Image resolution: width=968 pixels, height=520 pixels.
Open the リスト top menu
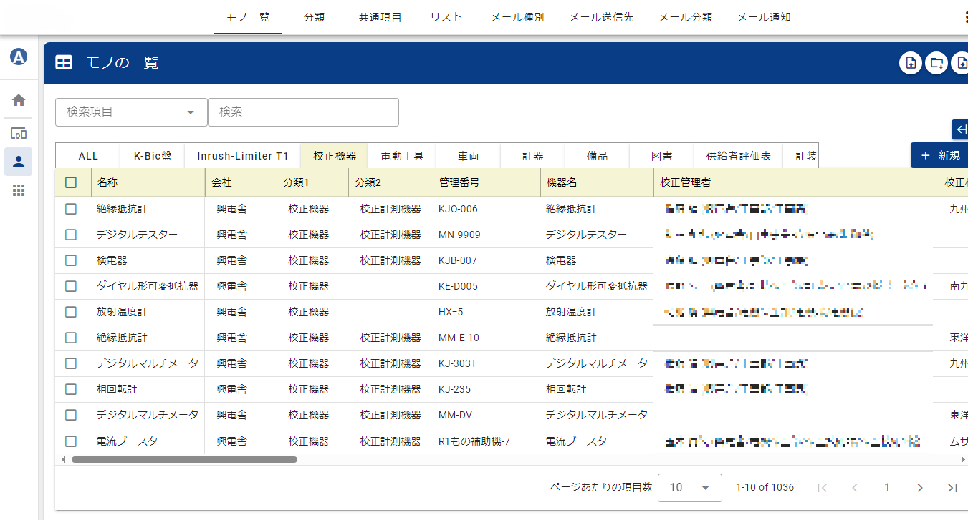pos(446,17)
